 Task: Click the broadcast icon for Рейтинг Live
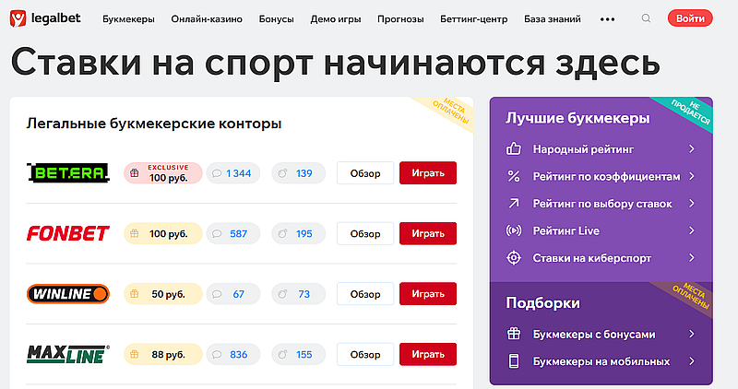514,230
